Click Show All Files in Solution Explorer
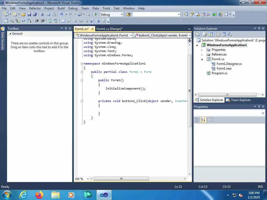 coord(205,35)
